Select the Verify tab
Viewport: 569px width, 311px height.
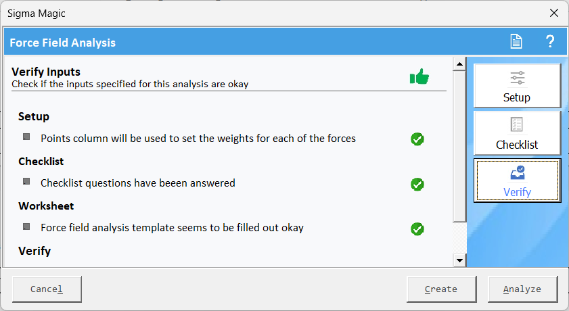(x=517, y=181)
